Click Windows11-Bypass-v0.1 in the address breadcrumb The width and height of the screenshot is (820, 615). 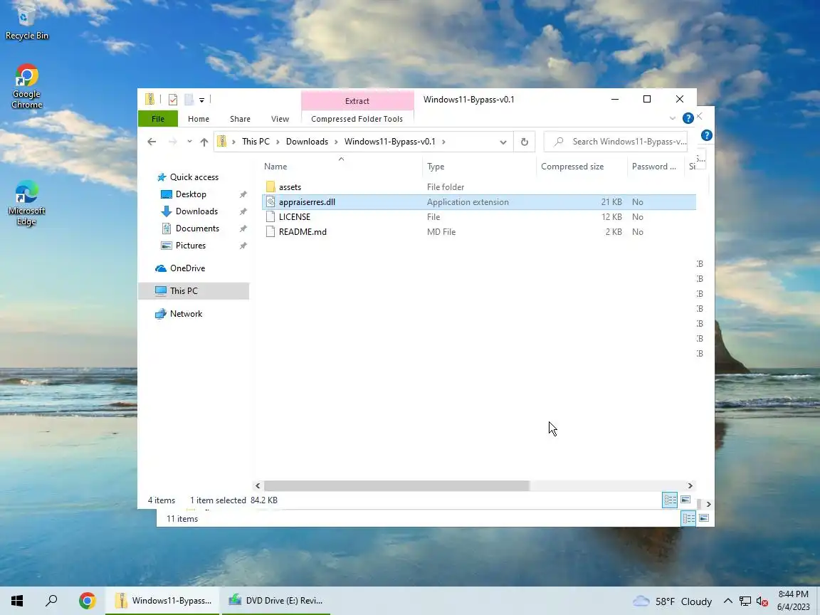pyautogui.click(x=389, y=142)
